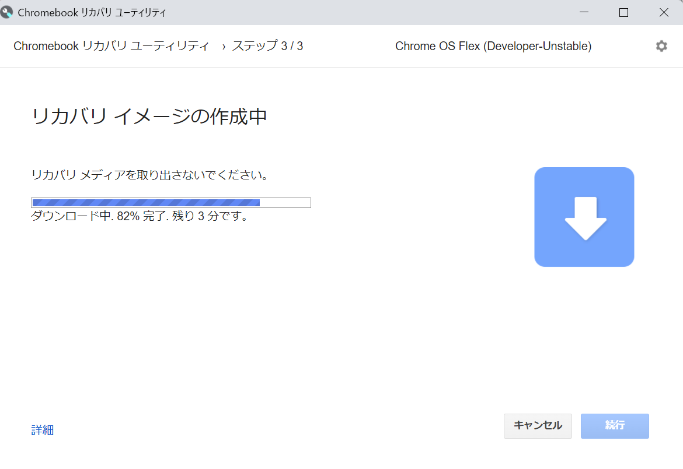Open settings via the gear icon

tap(661, 46)
